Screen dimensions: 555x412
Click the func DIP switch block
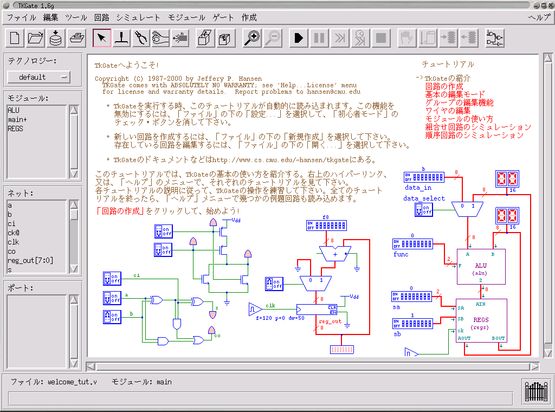point(412,244)
